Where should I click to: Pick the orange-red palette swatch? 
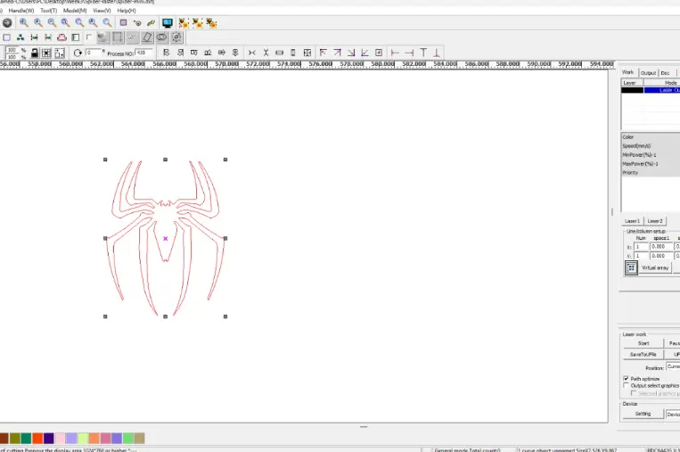(x=37, y=438)
